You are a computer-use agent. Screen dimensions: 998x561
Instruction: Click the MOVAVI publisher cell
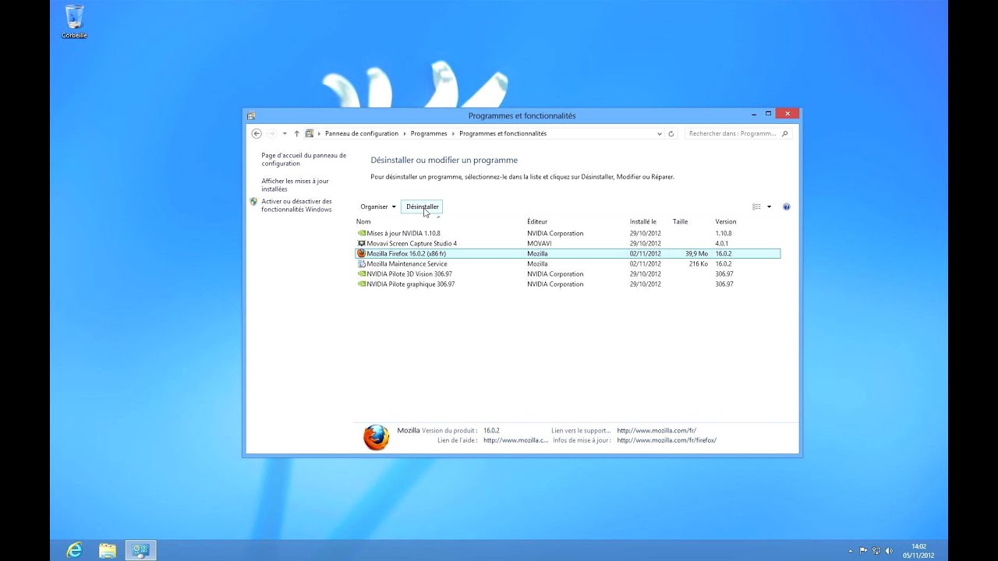pos(539,243)
